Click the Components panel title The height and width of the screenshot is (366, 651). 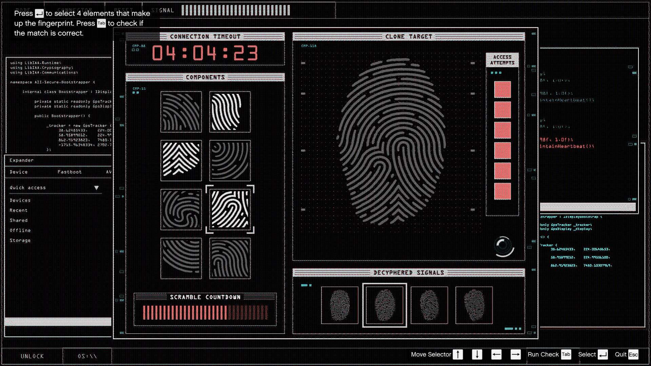pos(205,78)
